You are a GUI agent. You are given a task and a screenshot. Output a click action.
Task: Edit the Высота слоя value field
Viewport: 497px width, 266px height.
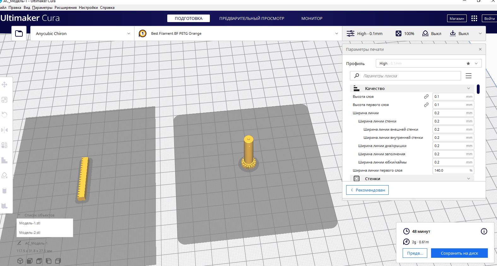(x=453, y=97)
